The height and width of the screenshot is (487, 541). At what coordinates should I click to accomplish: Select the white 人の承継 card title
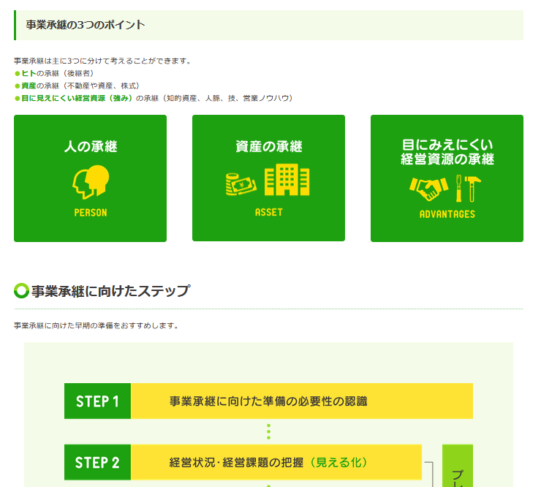tap(90, 147)
